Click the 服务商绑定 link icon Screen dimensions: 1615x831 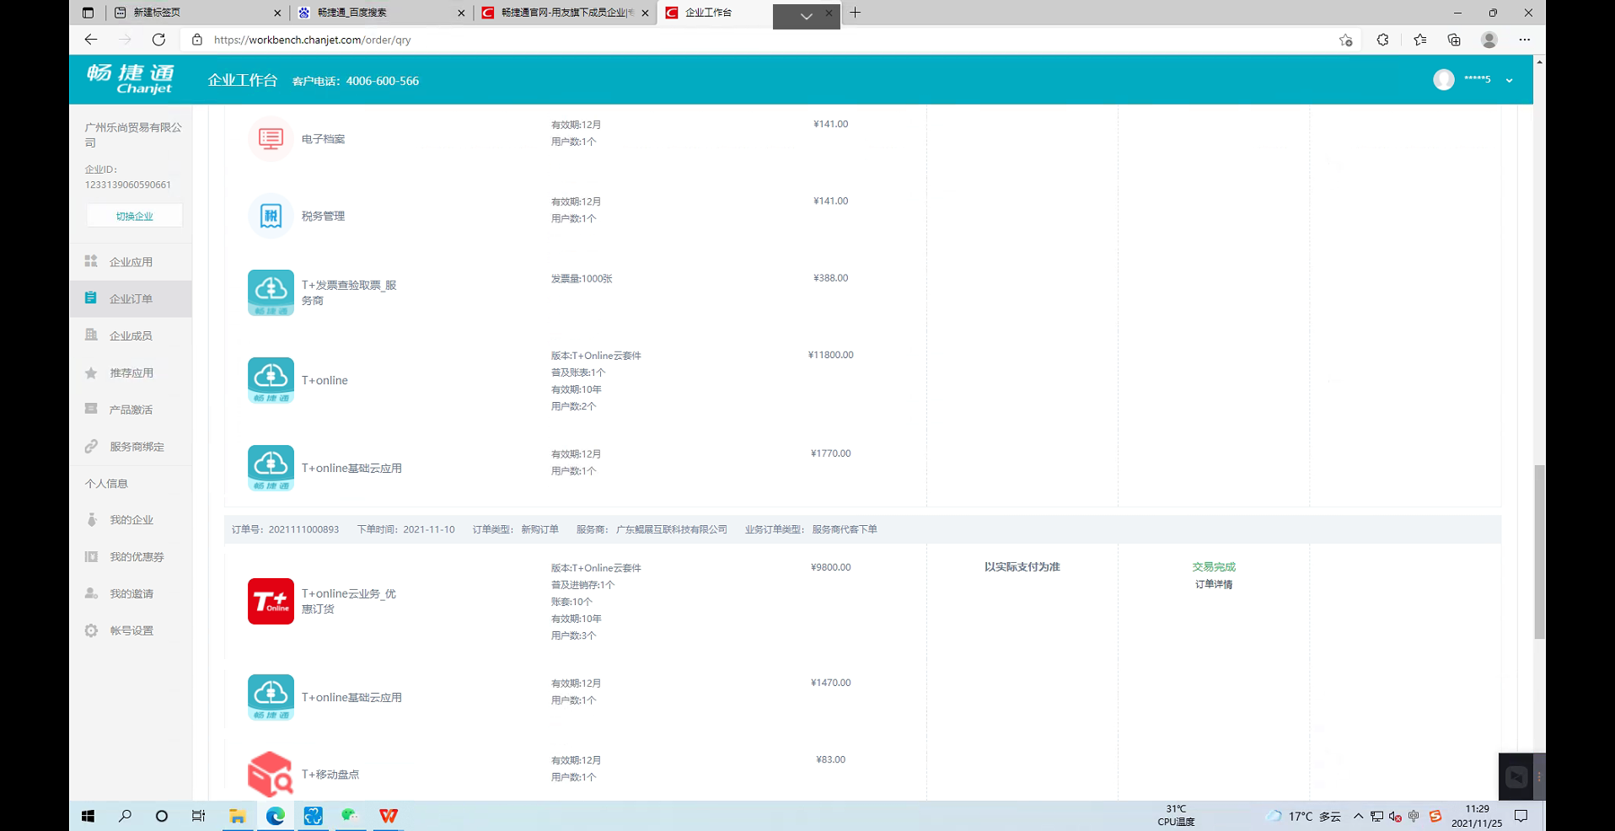tap(91, 446)
